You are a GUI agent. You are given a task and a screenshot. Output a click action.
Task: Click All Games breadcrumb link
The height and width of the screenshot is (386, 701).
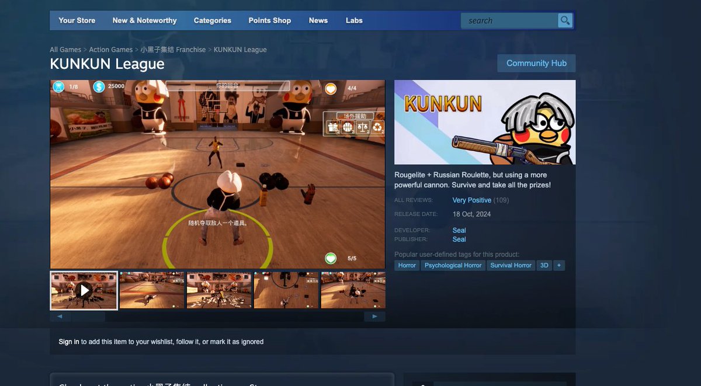click(65, 50)
